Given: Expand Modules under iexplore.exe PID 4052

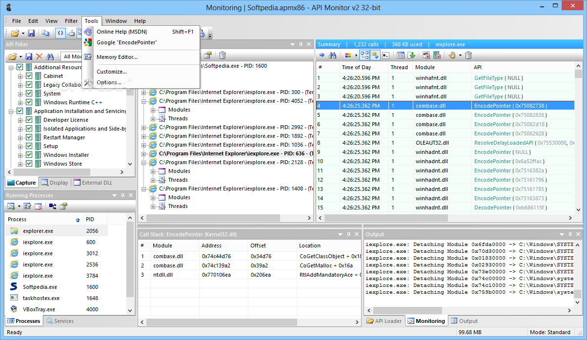Looking at the screenshot, I should click(153, 110).
